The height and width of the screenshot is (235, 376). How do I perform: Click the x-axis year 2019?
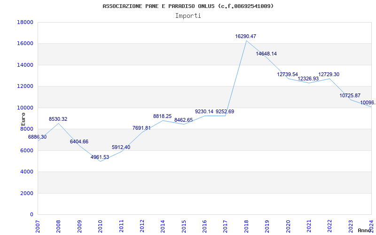tap(267, 226)
